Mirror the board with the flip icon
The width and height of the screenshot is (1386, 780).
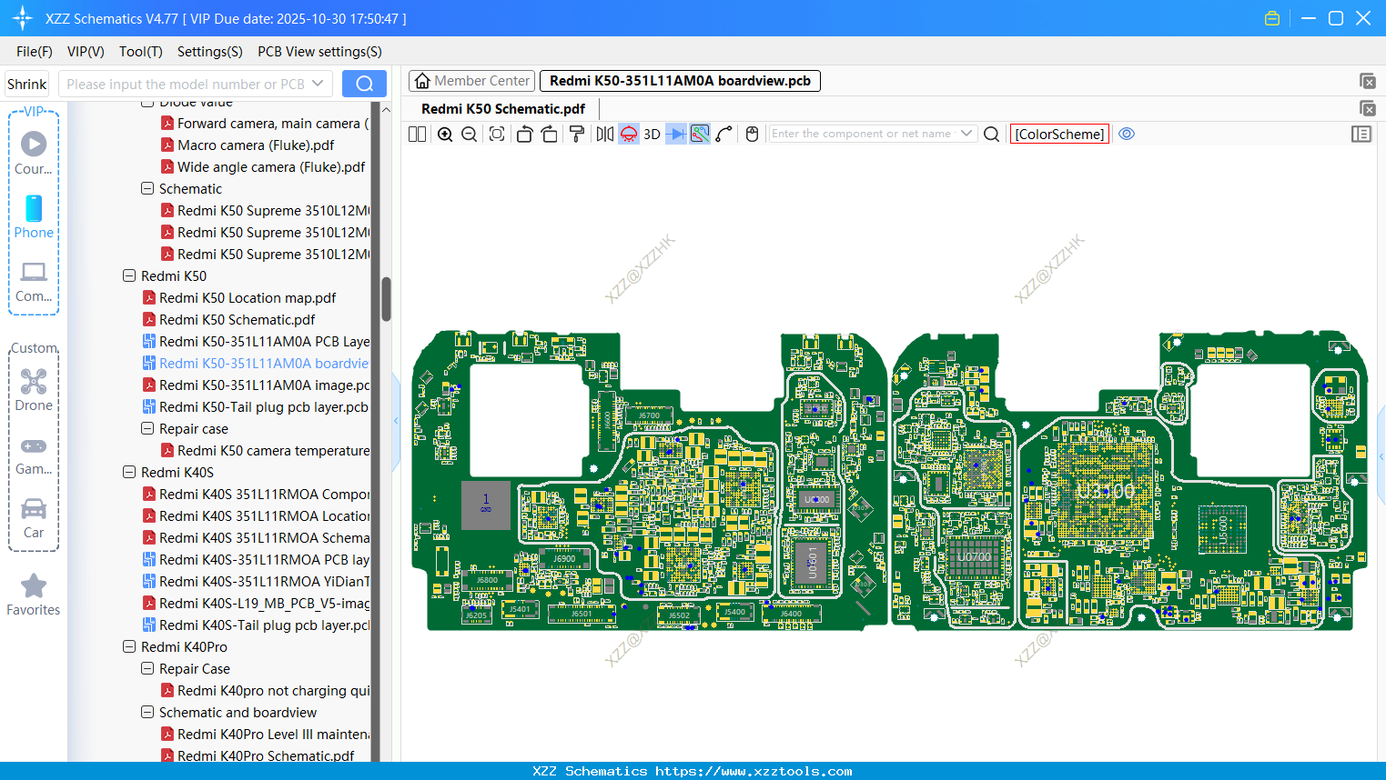coord(605,135)
